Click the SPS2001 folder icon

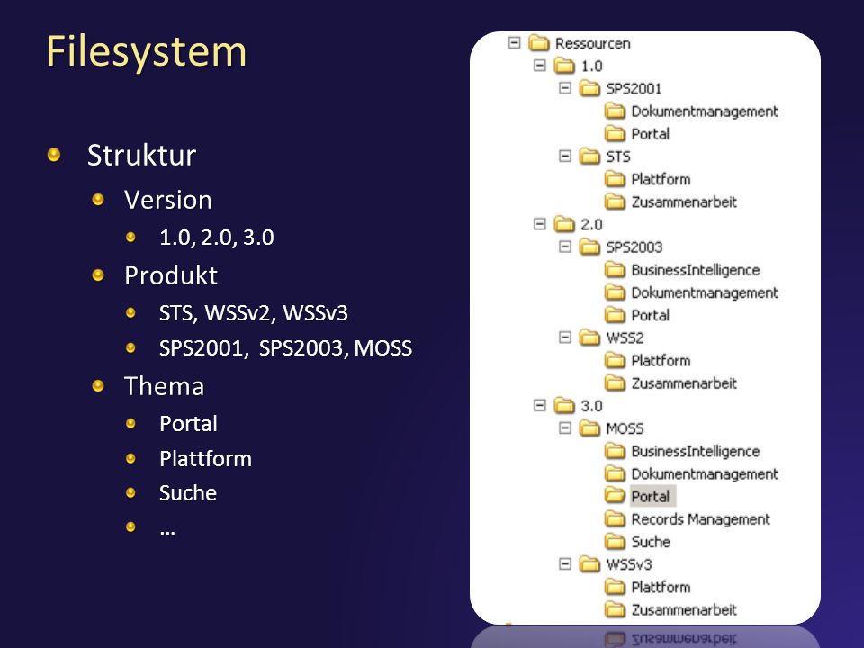(x=589, y=88)
